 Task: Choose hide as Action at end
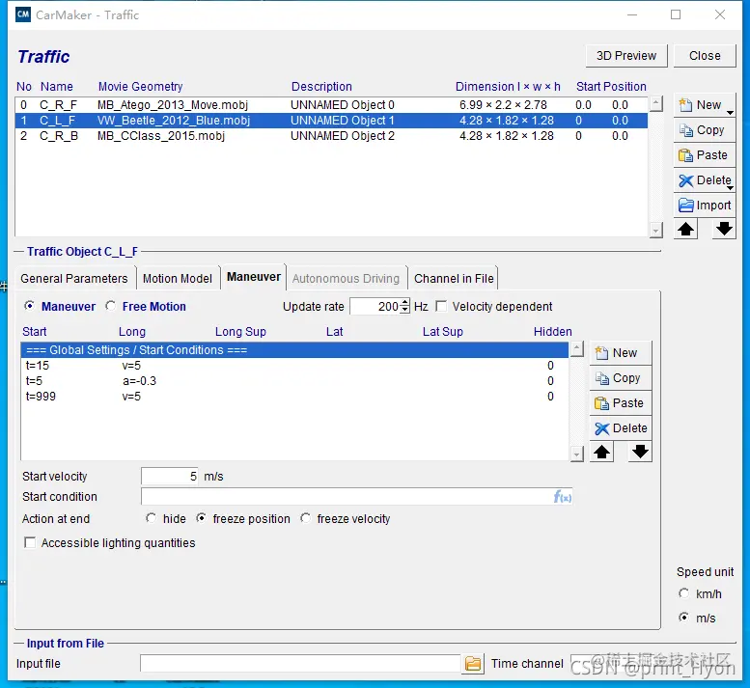[152, 518]
